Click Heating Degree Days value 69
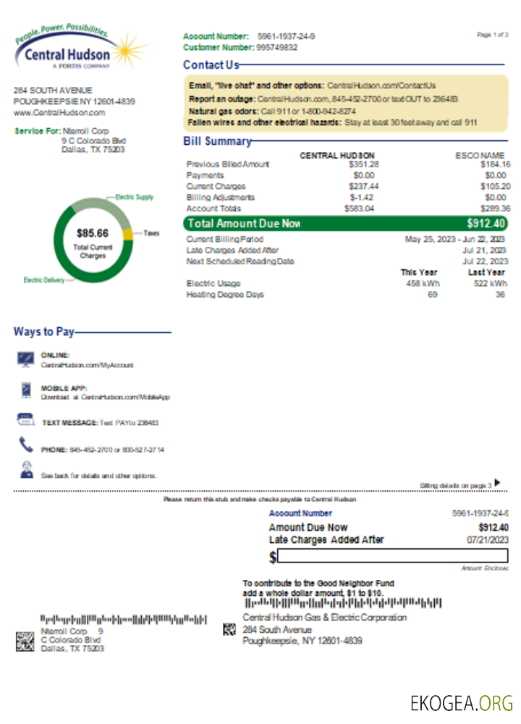Viewport: 521px width, 724px height. coord(433,295)
